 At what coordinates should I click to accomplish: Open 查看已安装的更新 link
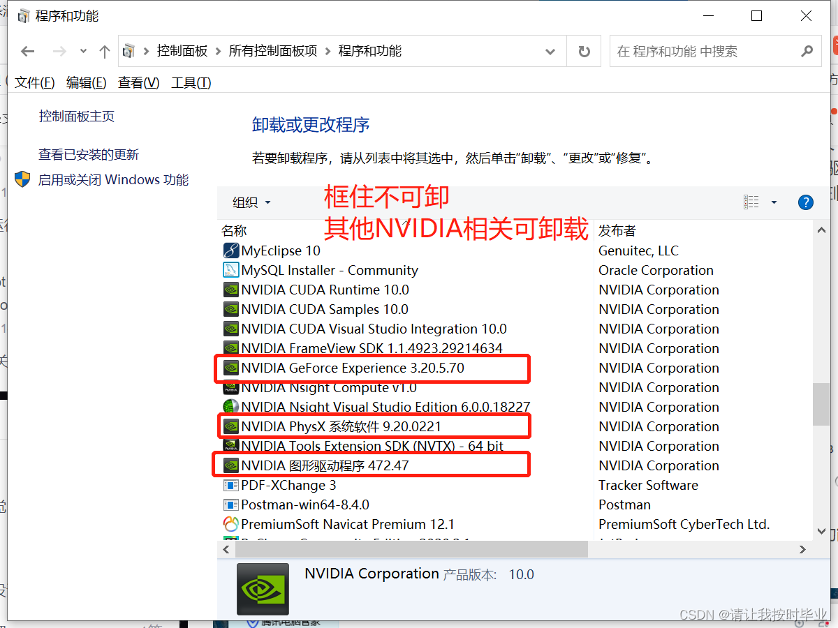[x=89, y=155]
